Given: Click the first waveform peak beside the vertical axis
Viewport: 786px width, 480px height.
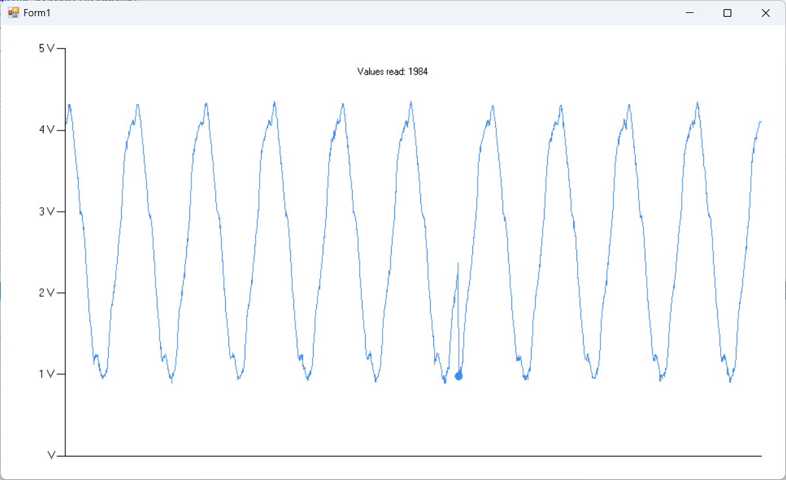Looking at the screenshot, I should coord(69,105).
